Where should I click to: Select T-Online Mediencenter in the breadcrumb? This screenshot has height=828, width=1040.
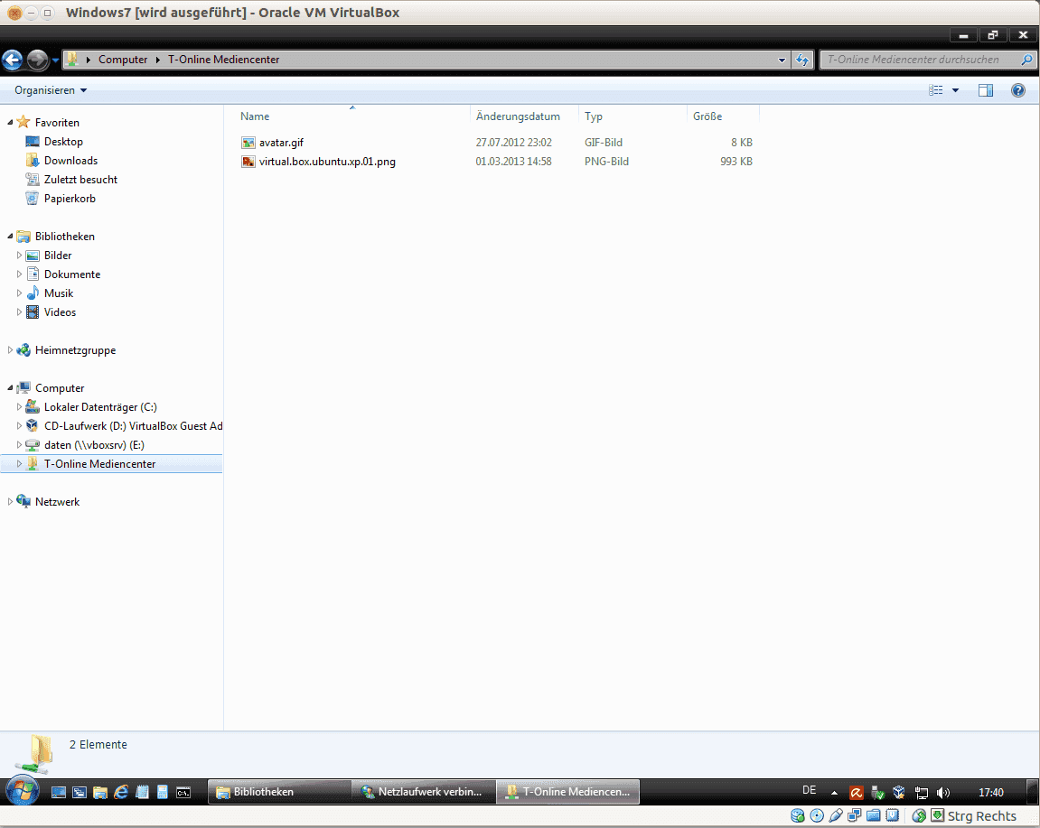tap(223, 60)
